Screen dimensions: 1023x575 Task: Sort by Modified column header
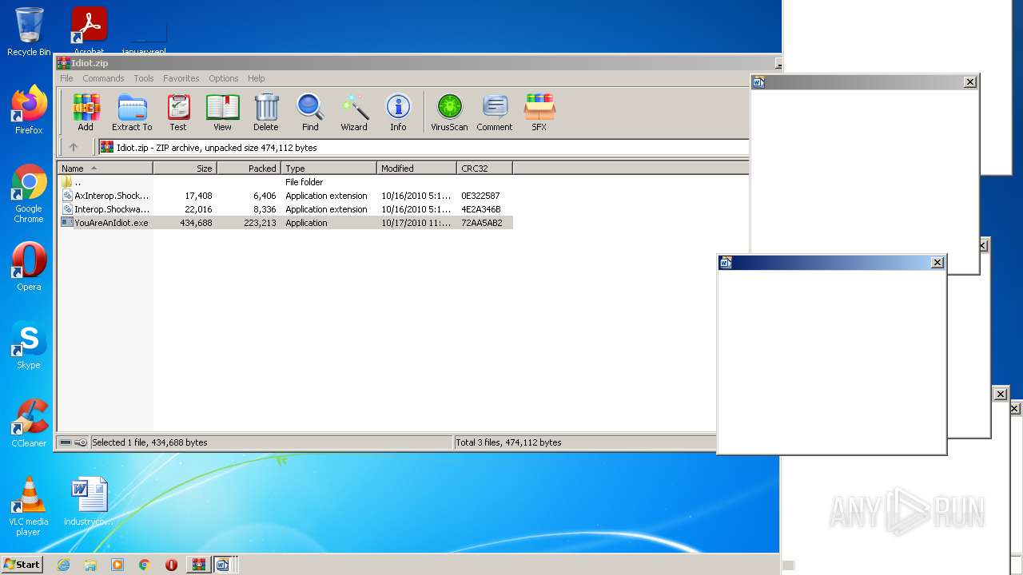[416, 169]
